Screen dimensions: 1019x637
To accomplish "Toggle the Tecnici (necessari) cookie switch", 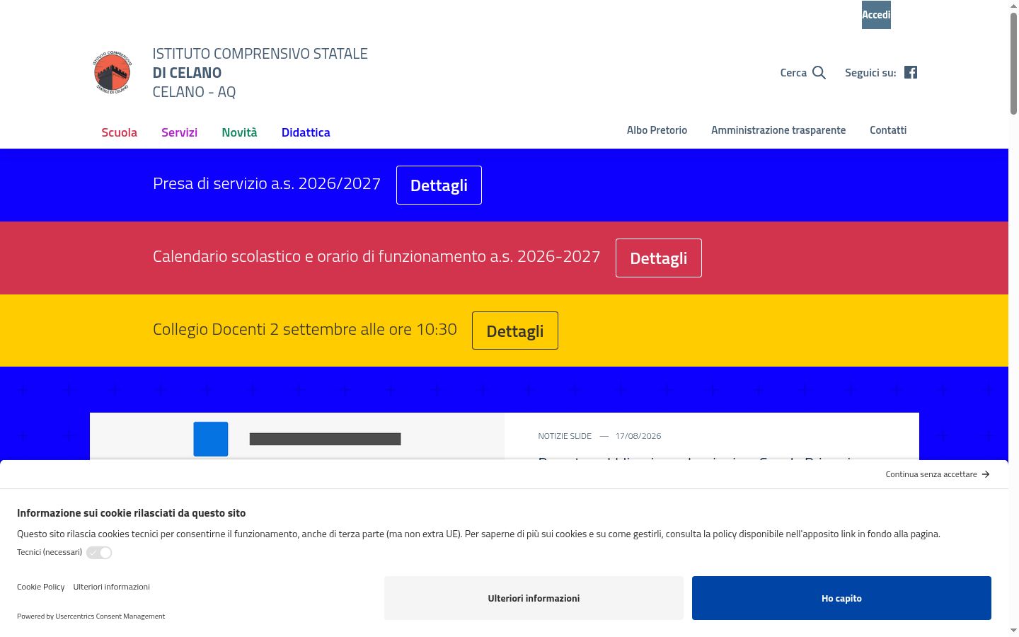I will [x=99, y=553].
